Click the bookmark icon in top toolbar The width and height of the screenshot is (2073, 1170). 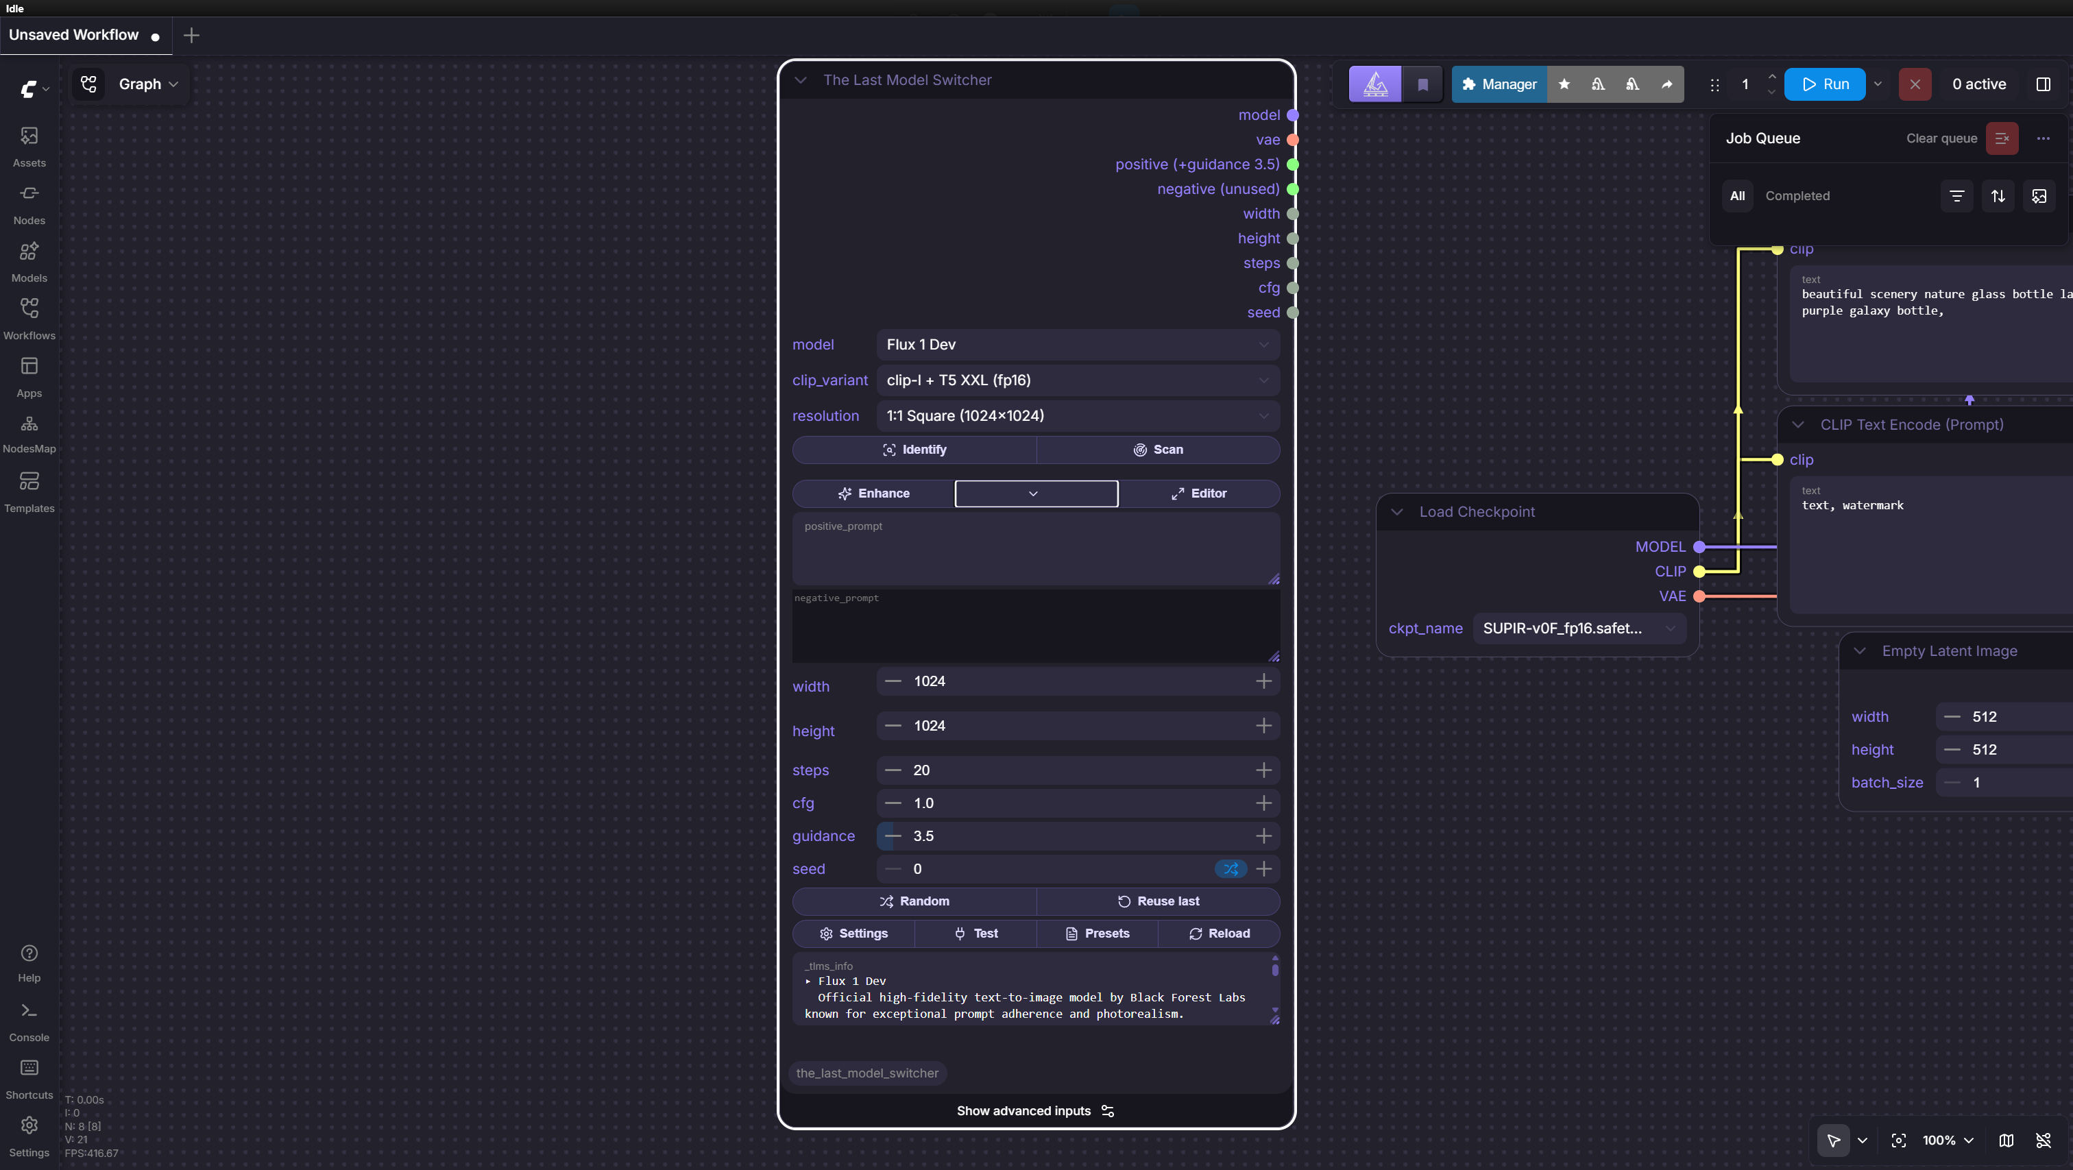[x=1422, y=84]
